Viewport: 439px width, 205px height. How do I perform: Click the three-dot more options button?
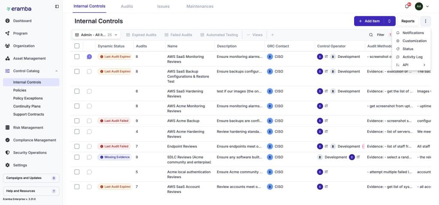pos(426,21)
